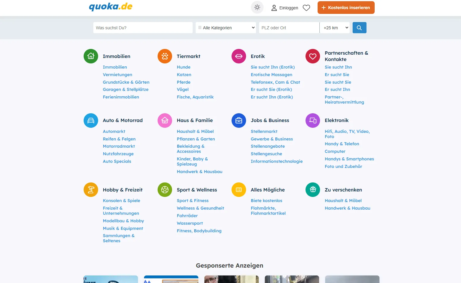The height and width of the screenshot is (283, 461).
Task: Click the Einloggen link
Action: point(289,8)
